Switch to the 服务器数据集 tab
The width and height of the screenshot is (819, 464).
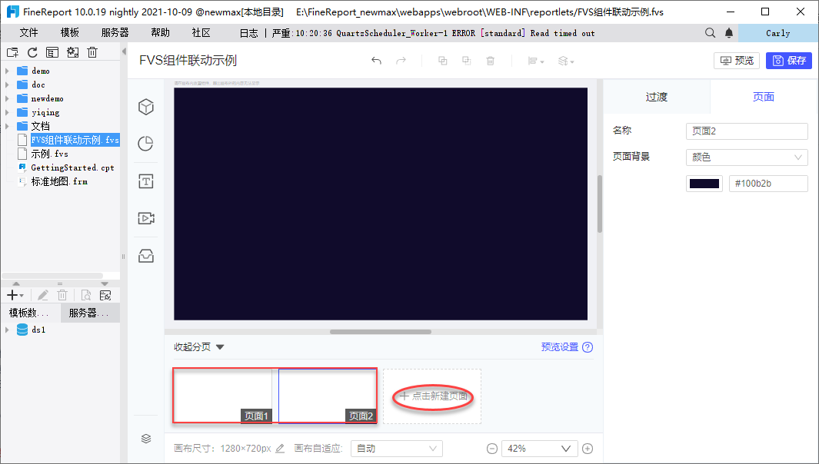[x=89, y=313]
